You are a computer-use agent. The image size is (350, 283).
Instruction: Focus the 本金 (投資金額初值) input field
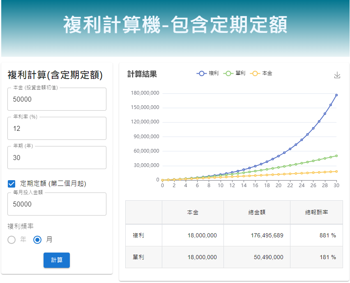[57, 99]
